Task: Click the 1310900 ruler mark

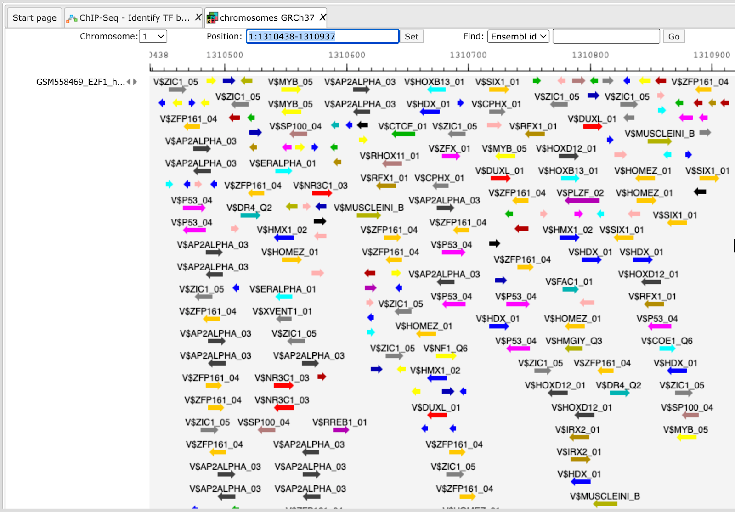Action: (x=712, y=55)
